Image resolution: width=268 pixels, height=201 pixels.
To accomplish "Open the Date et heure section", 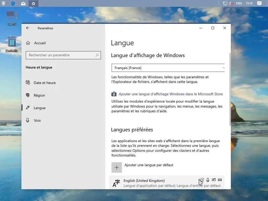I will tap(44, 83).
